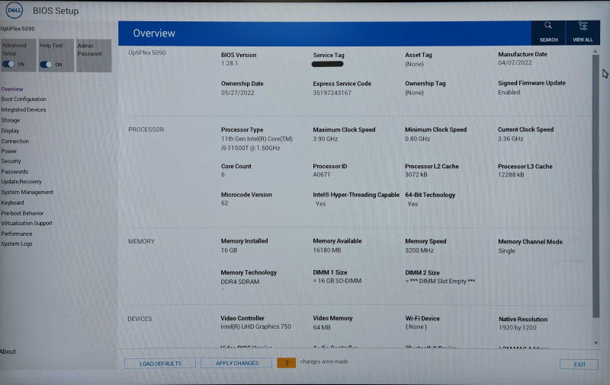Viewport: 610px width, 385px height.
Task: Click the Processor L3 Cache 12288 kB
Action: coord(511,175)
